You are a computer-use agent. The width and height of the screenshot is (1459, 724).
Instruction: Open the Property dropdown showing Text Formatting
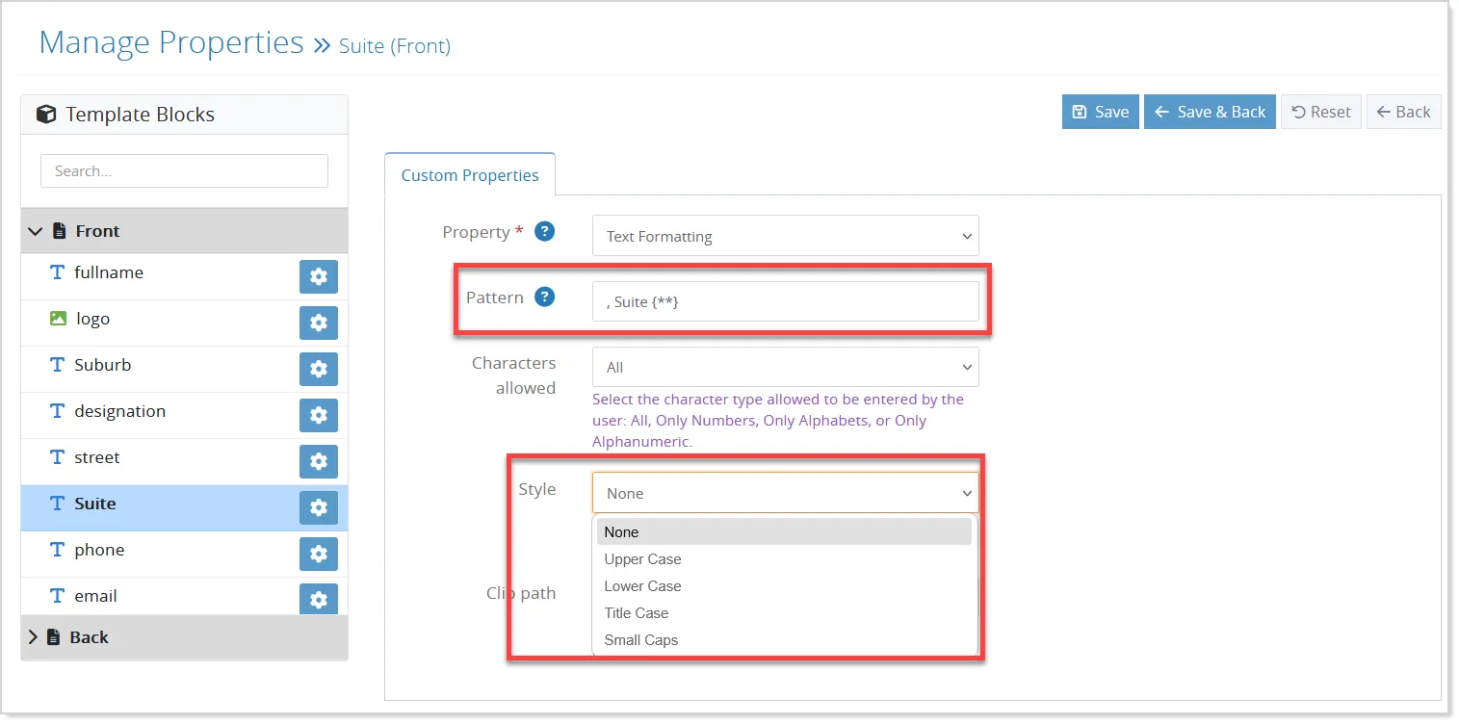point(785,236)
